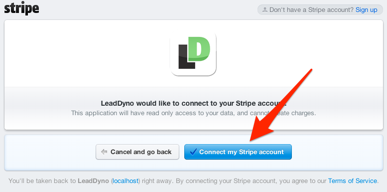Click the user silhouette icon beside the signup prompt
The height and width of the screenshot is (192, 387).
pos(265,10)
